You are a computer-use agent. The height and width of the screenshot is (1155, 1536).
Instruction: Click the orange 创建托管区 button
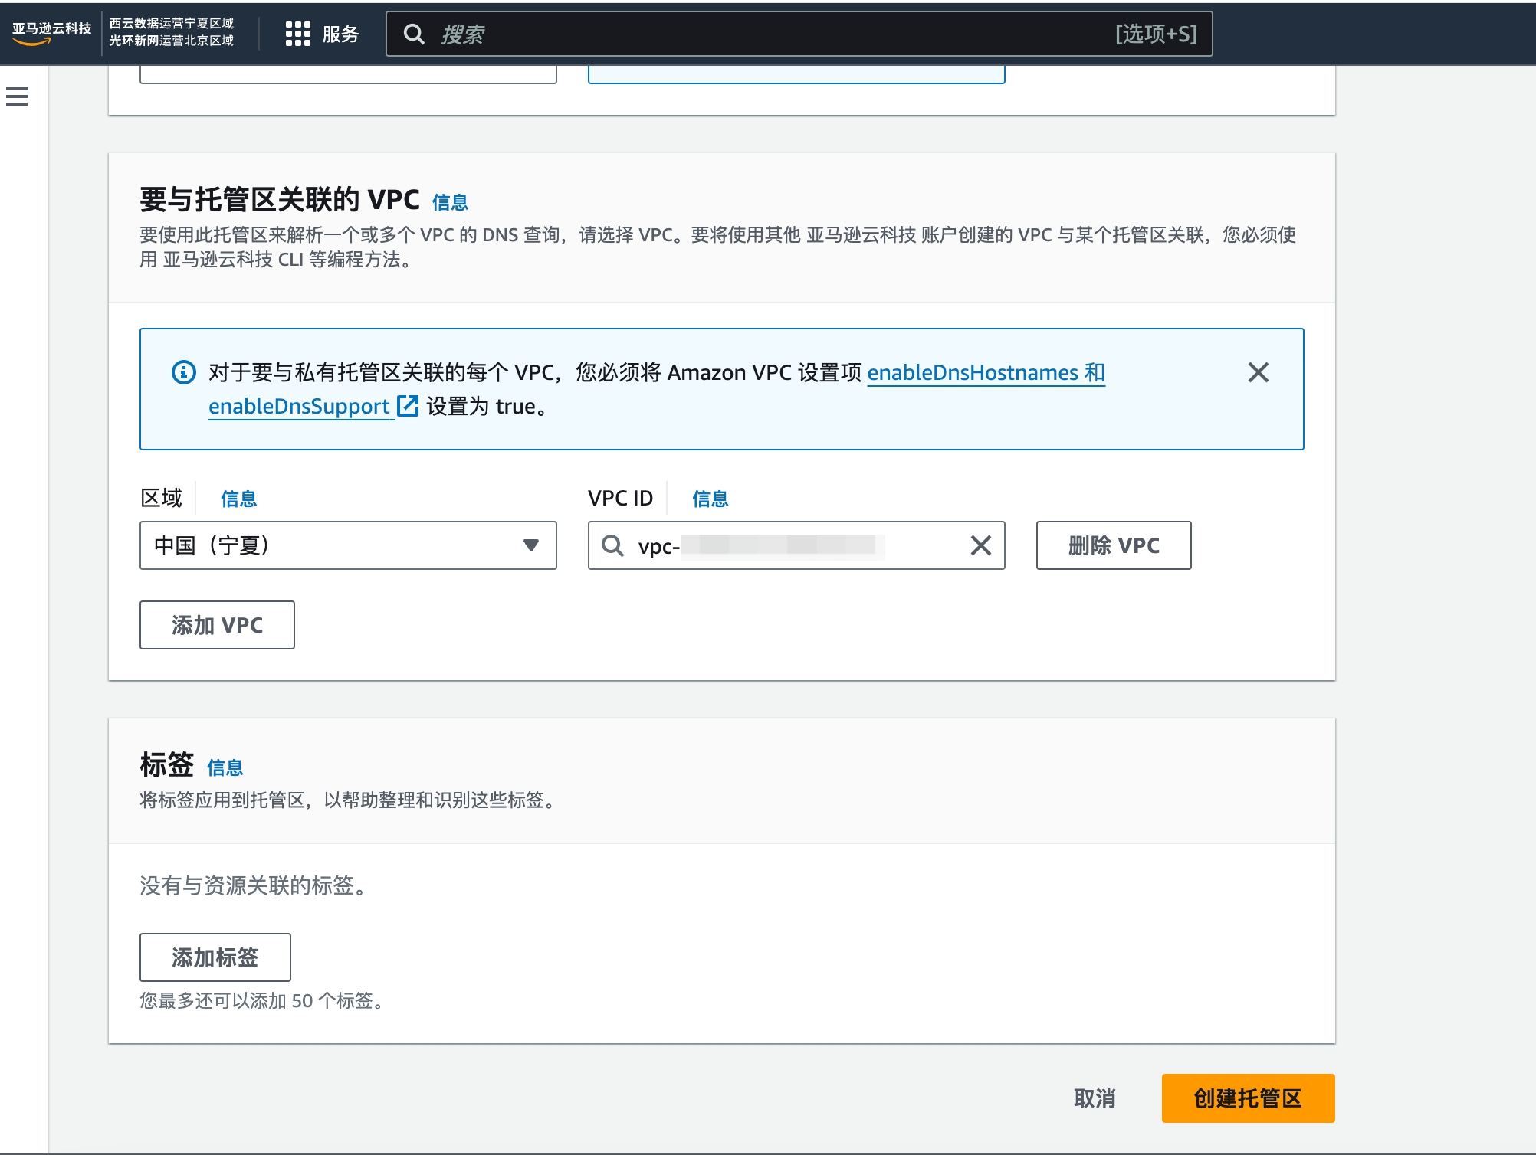(1247, 1098)
